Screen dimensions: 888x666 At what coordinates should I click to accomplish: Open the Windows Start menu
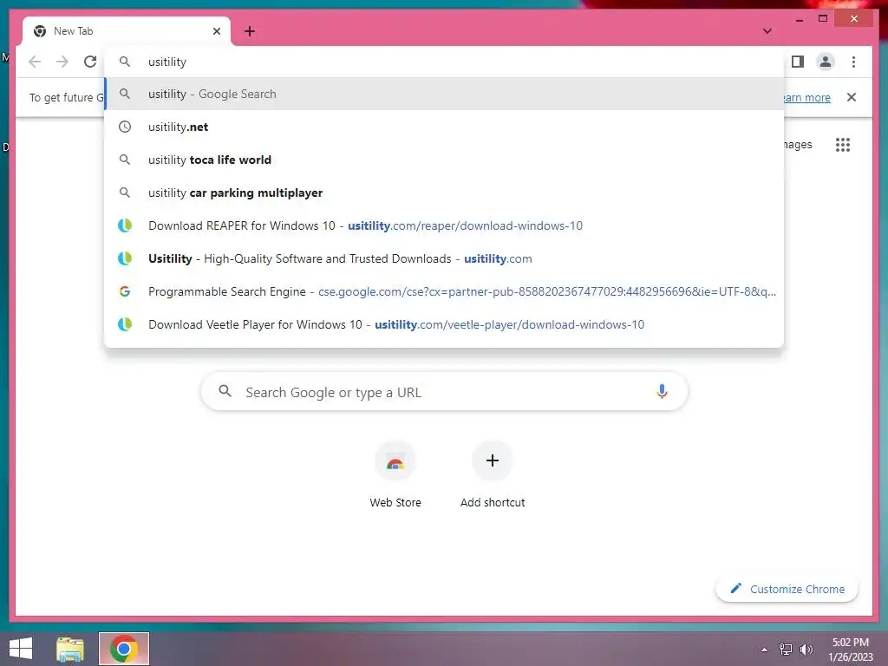[x=21, y=649]
